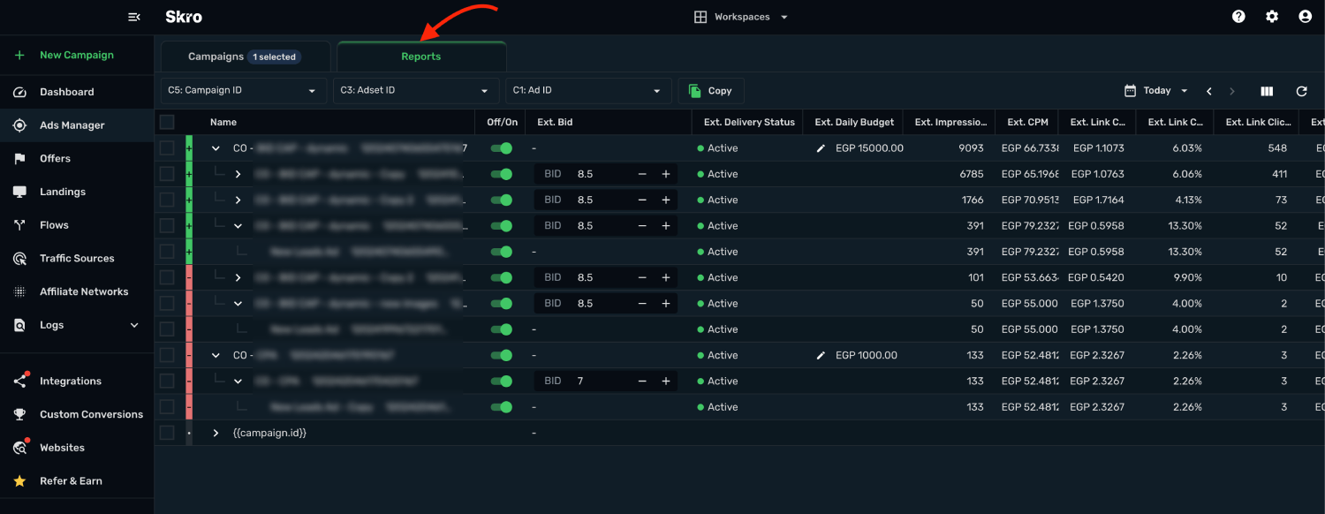Open the Today date range dropdown
Screen dimensions: 1325x514
coord(1156,91)
